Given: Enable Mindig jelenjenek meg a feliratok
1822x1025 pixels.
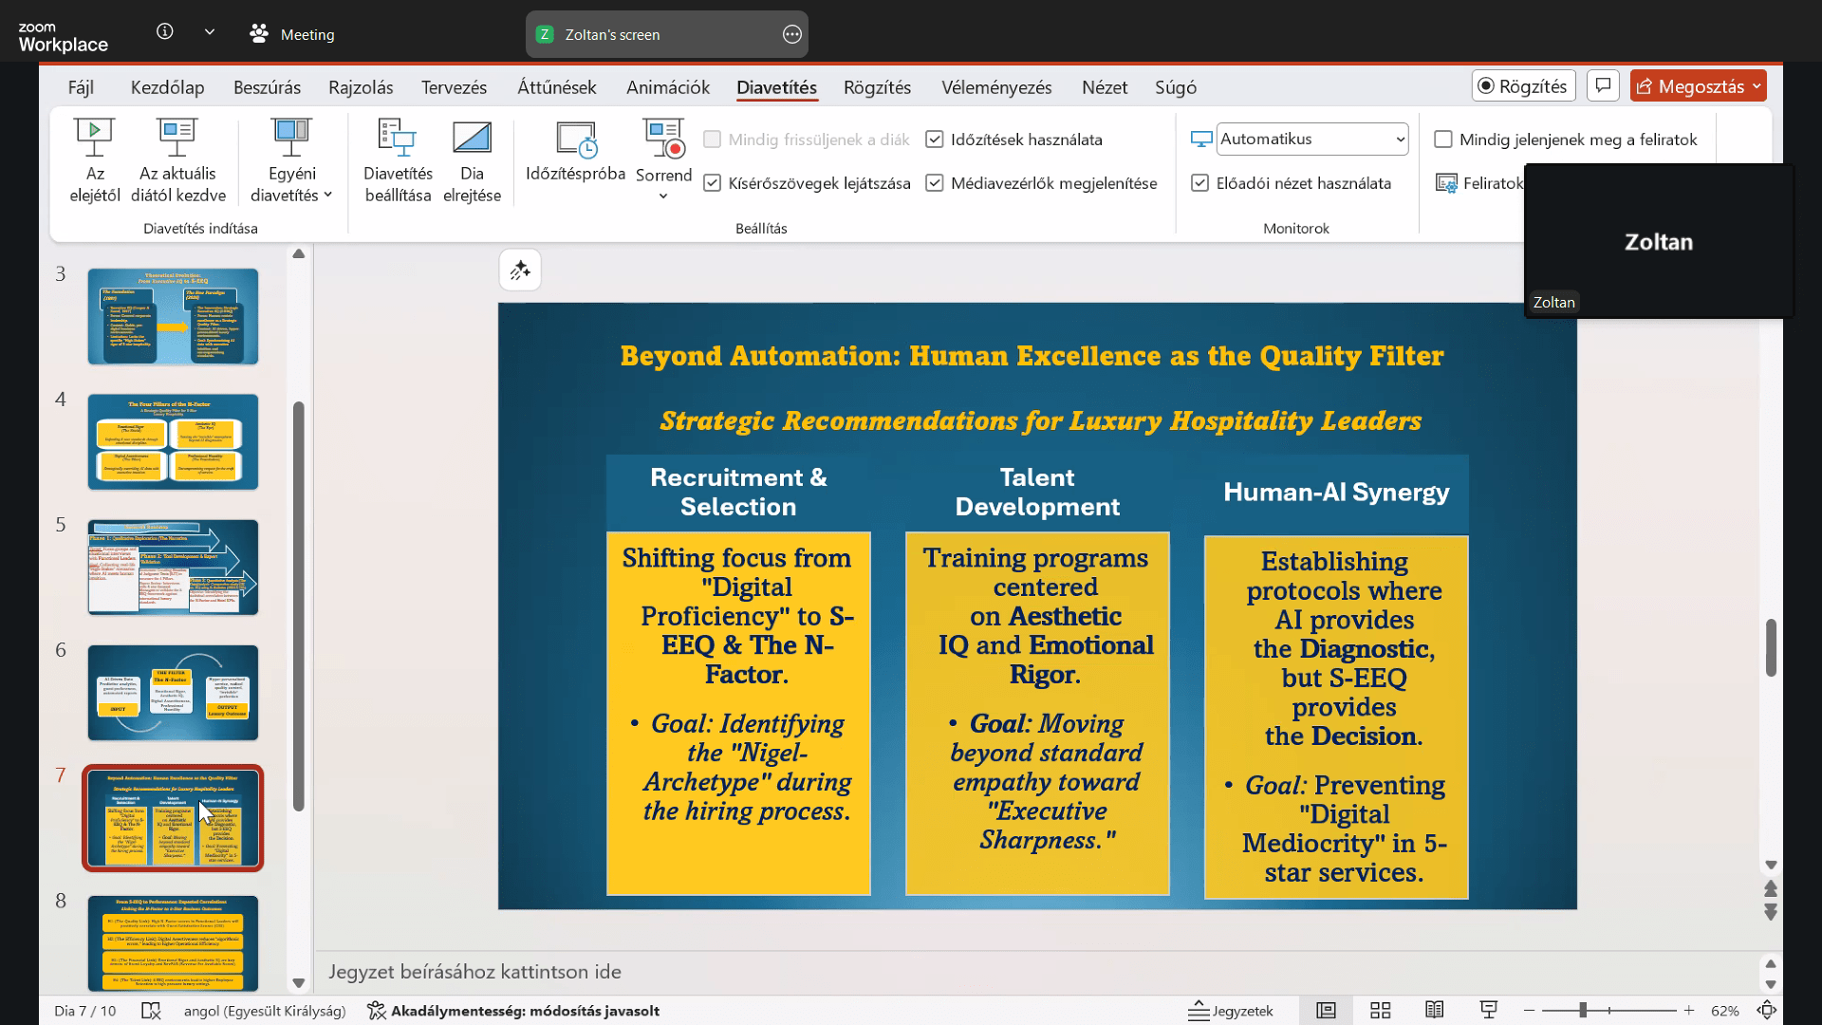Looking at the screenshot, I should click(1443, 140).
